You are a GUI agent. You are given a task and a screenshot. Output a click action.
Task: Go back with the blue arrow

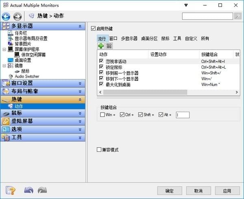pos(6,16)
